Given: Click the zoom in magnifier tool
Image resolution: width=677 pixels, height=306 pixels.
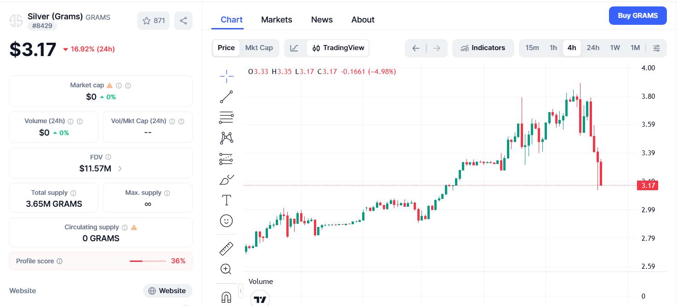Looking at the screenshot, I should (x=226, y=269).
